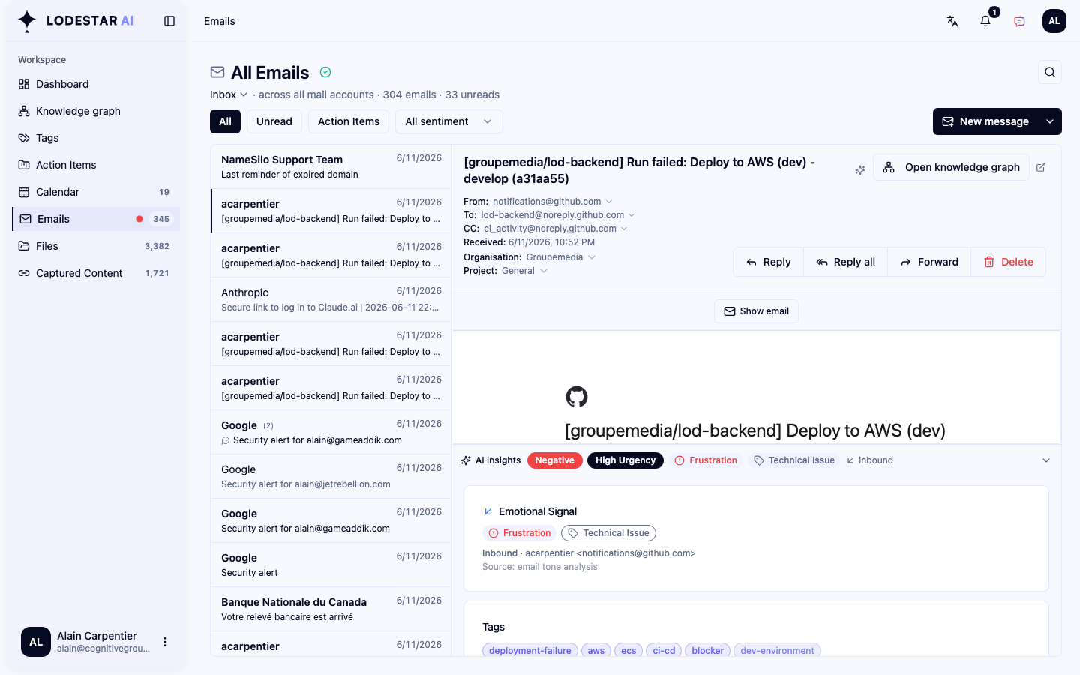This screenshot has width=1080, height=675.
Task: Open Captured Content in sidebar
Action: coord(96,273)
